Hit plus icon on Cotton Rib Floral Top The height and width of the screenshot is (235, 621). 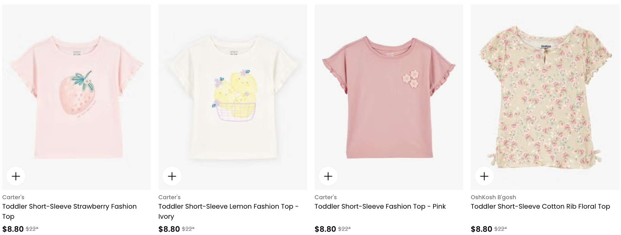click(x=484, y=176)
